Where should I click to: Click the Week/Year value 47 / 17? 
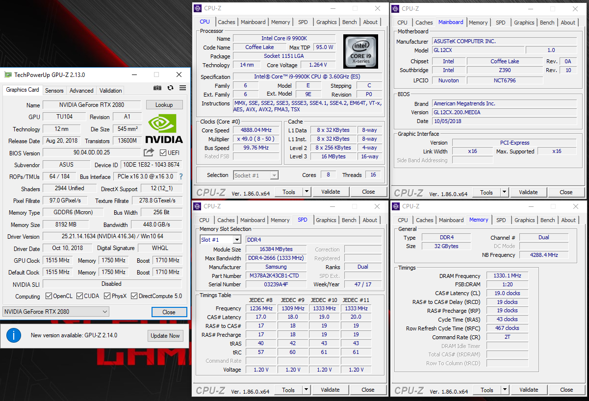pos(363,285)
